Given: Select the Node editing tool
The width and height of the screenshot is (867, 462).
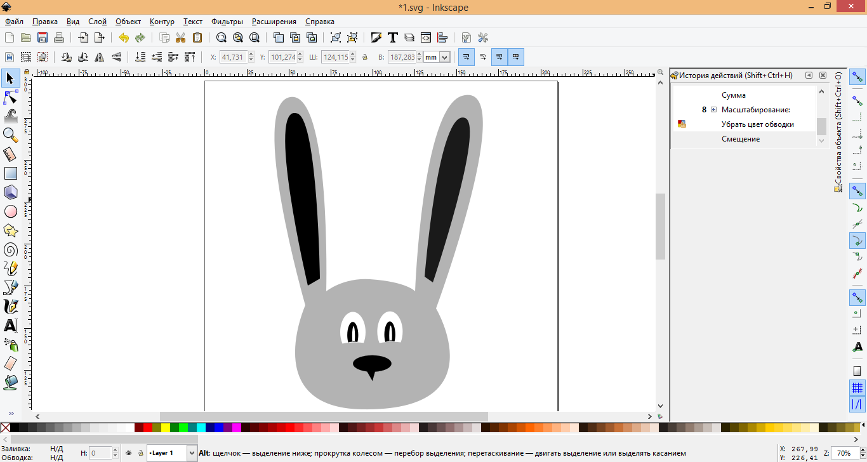Looking at the screenshot, I should [x=10, y=97].
